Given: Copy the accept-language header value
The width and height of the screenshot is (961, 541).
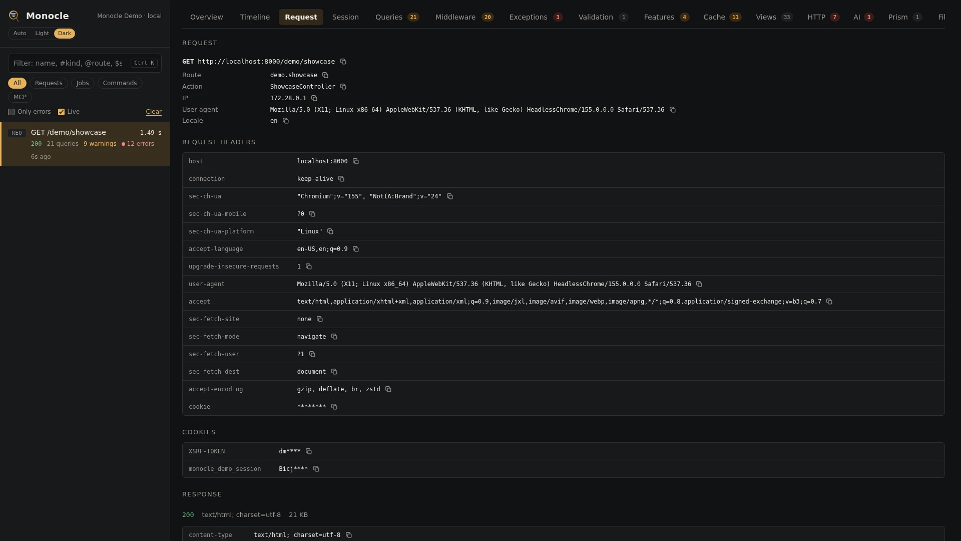Looking at the screenshot, I should [356, 249].
